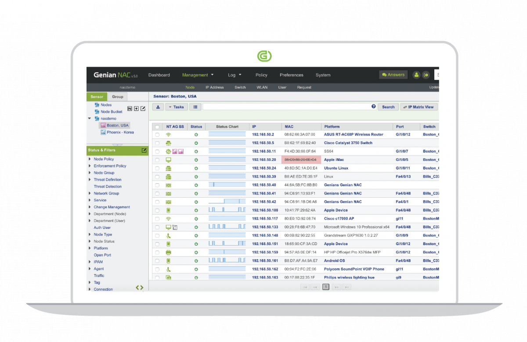Click the search help question mark icon

coord(374,107)
